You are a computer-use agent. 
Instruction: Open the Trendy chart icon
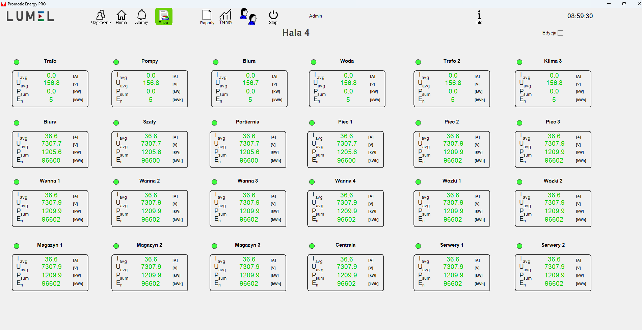pos(226,17)
